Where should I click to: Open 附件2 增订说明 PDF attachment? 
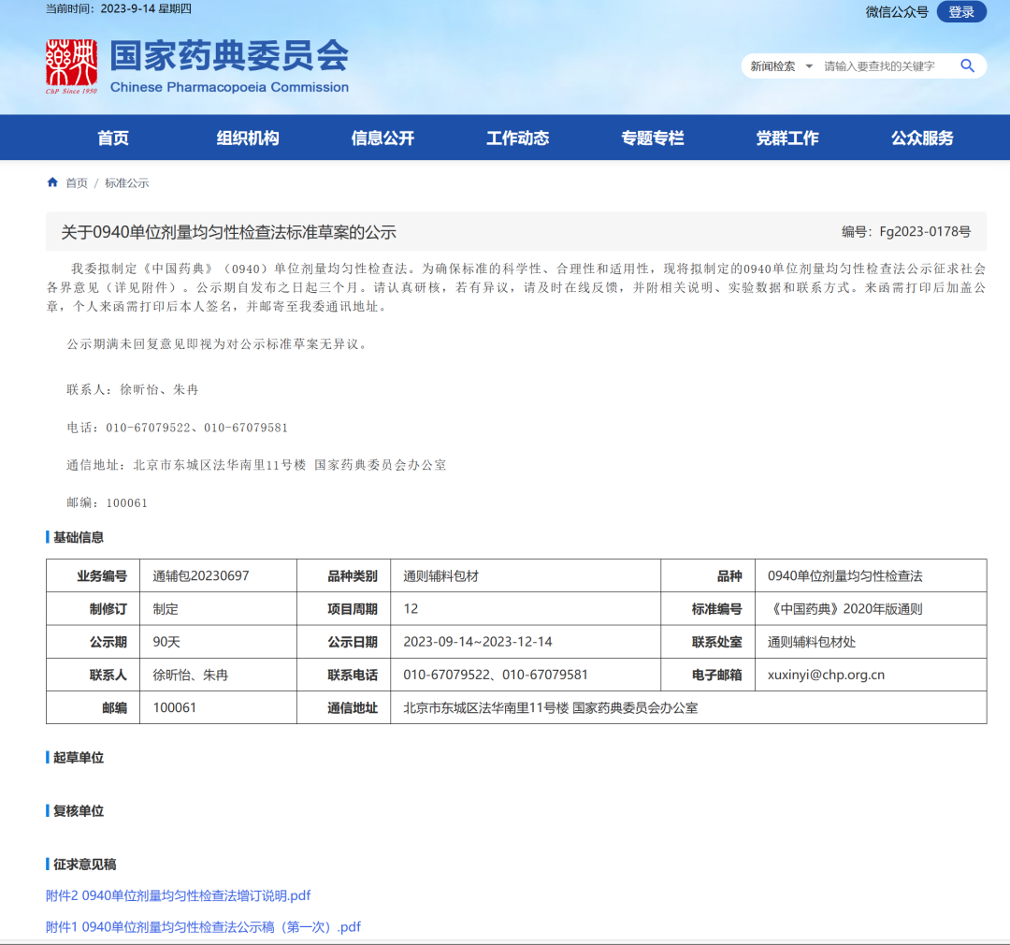[x=178, y=895]
